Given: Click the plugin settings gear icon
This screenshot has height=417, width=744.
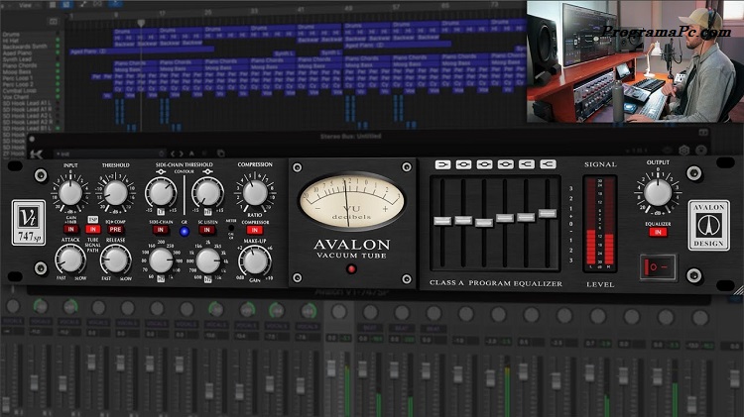Looking at the screenshot, I should pos(683,151).
